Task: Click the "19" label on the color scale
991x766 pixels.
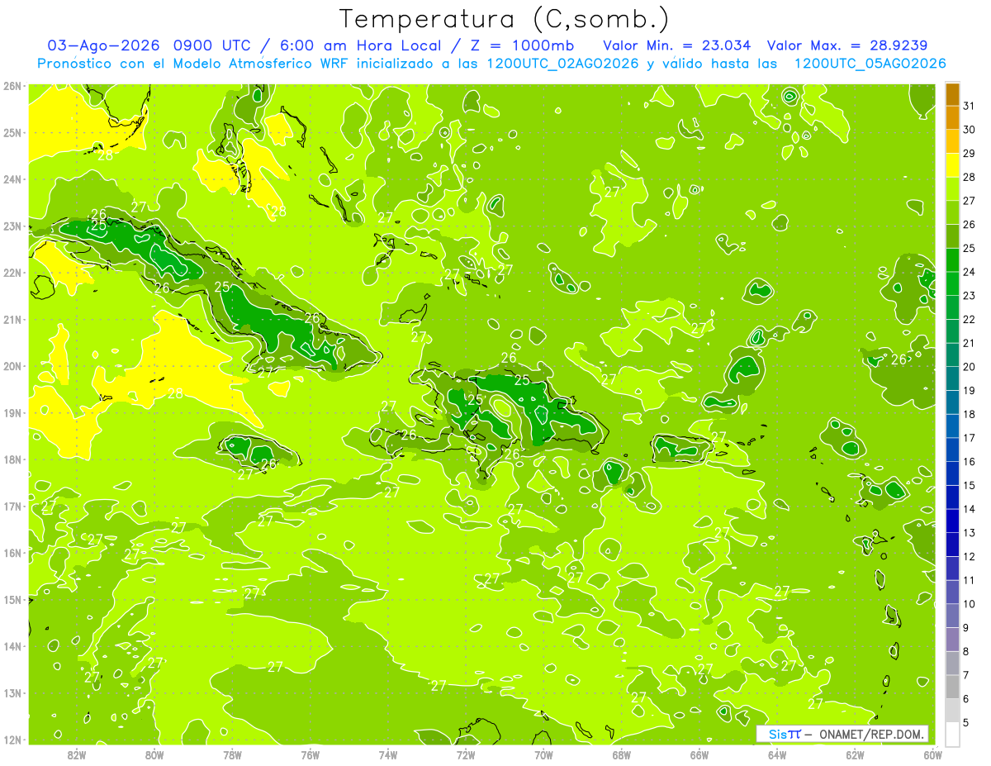Action: [x=970, y=390]
